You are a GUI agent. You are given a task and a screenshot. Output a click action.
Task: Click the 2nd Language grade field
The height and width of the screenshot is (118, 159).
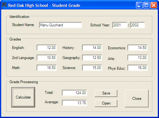point(47,58)
